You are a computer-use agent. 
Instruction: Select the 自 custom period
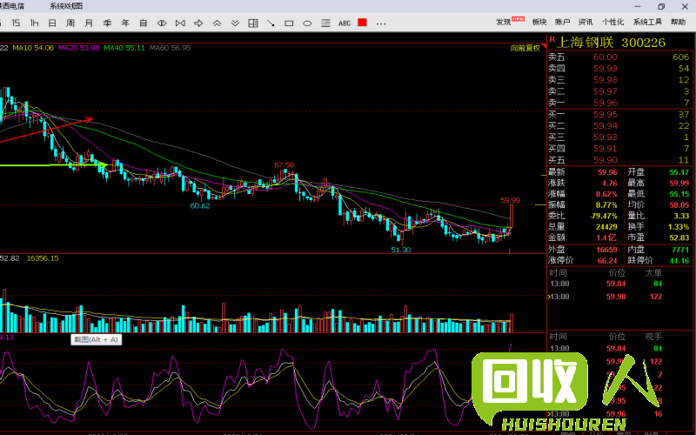coord(144,23)
